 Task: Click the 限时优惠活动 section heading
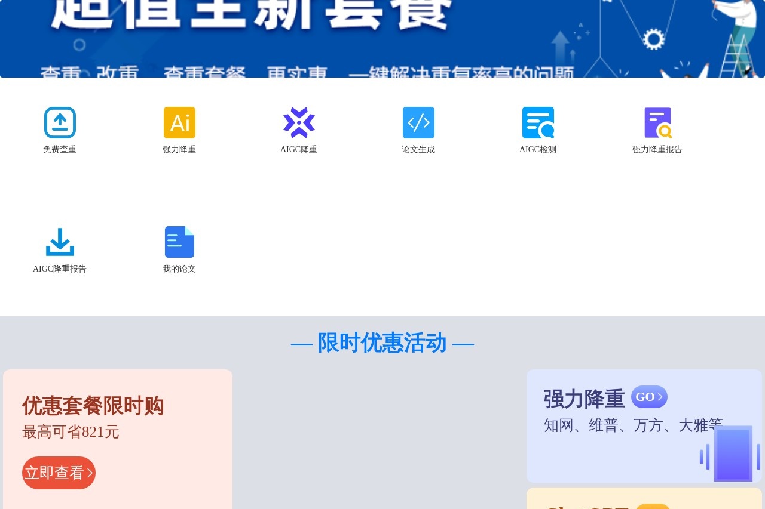[382, 343]
